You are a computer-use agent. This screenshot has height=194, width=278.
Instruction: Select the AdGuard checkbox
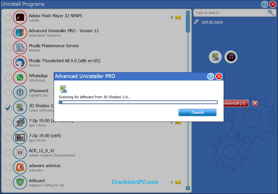pos(8,183)
